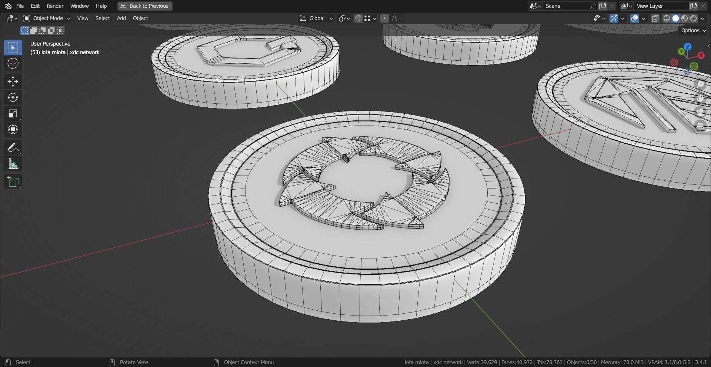Open the Object Mode dropdown
This screenshot has width=711, height=367.
46,18
